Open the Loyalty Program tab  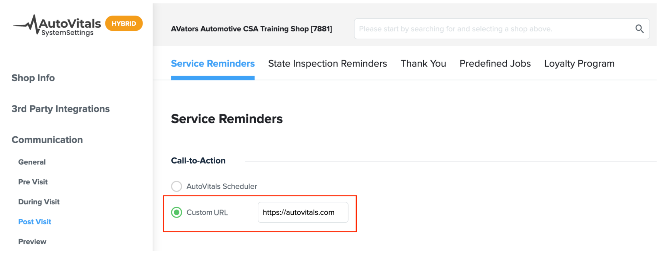coord(579,63)
